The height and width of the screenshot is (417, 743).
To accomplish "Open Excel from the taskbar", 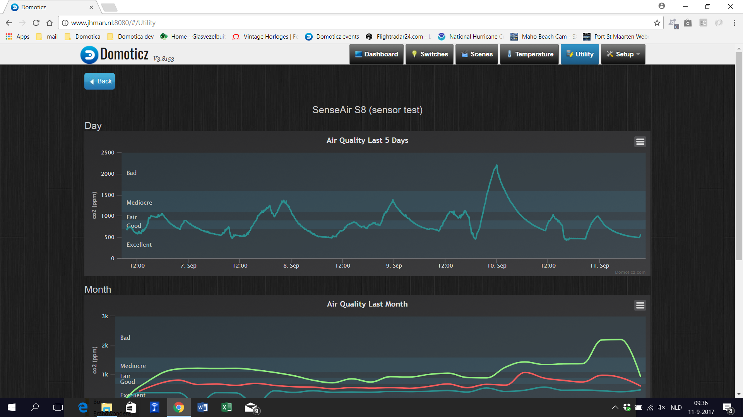I will pyautogui.click(x=227, y=407).
